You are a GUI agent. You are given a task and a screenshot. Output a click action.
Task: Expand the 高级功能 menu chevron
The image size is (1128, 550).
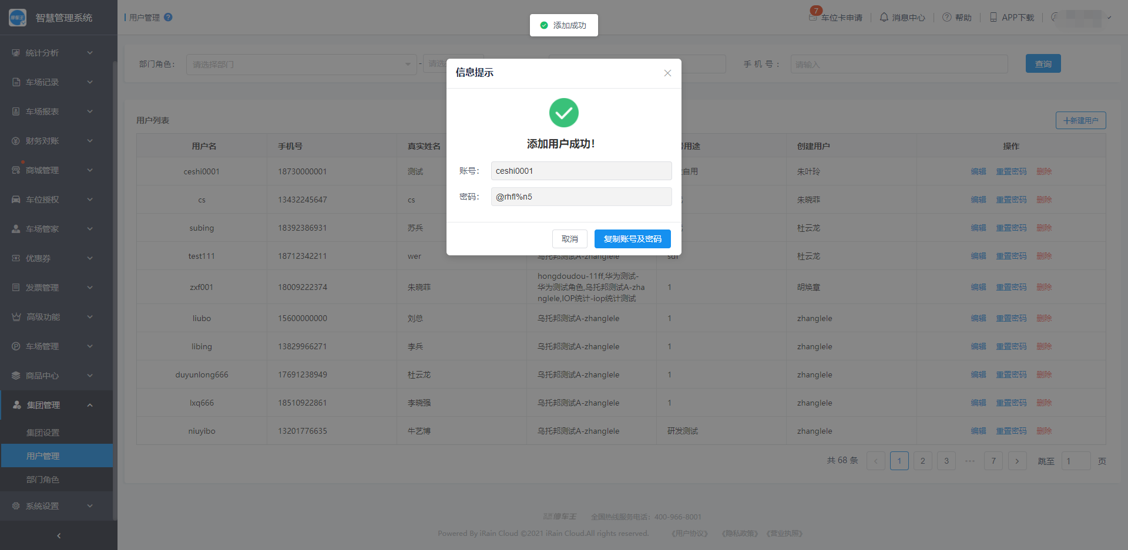(x=90, y=317)
